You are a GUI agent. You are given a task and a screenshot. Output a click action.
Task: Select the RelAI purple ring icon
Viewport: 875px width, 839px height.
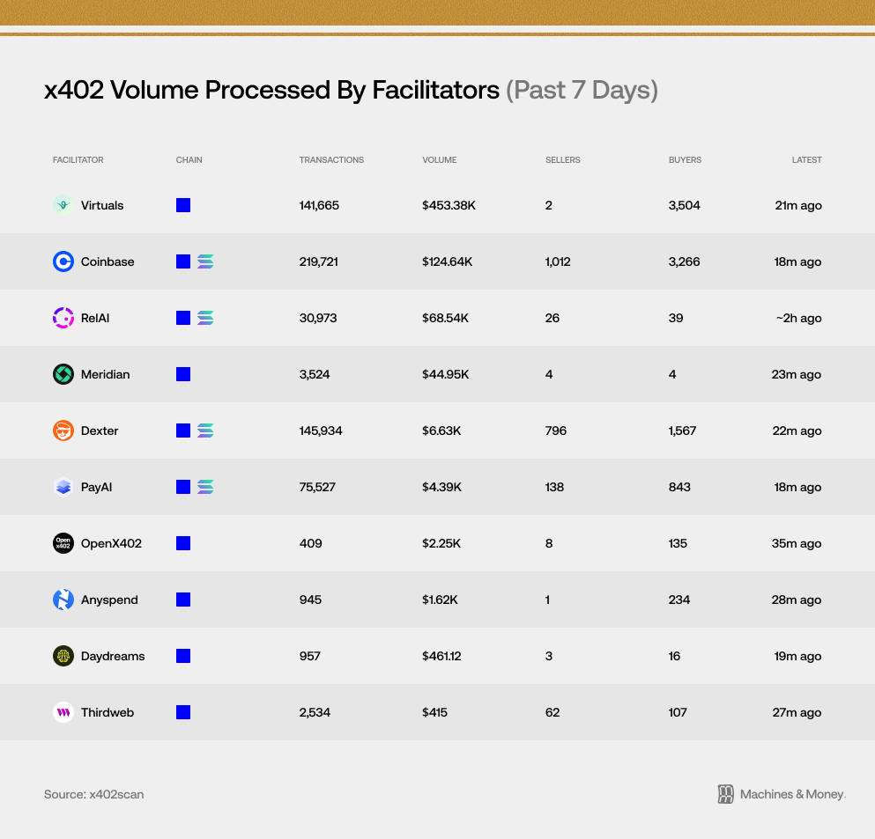(63, 318)
